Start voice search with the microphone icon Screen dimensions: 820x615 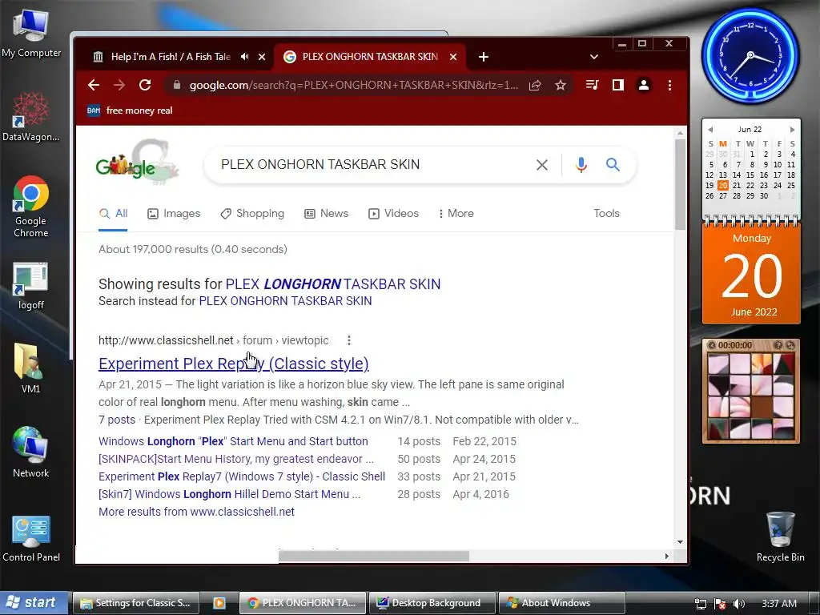(581, 165)
